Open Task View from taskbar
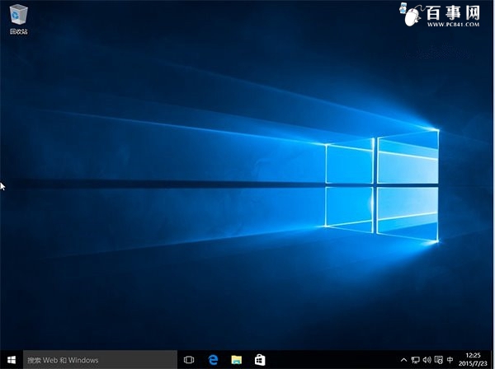Image resolution: width=495 pixels, height=369 pixels. 189,360
